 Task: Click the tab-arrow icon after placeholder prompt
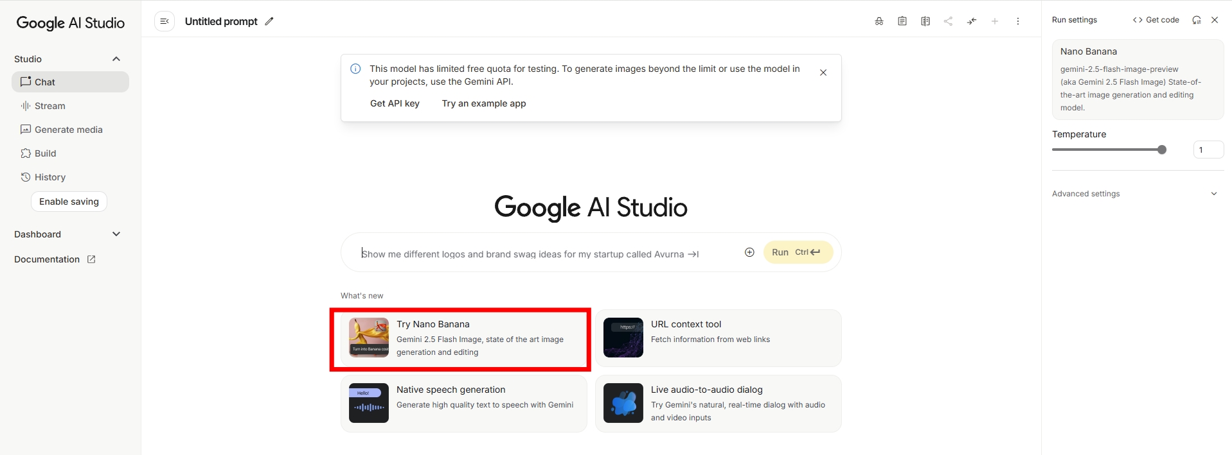[693, 254]
